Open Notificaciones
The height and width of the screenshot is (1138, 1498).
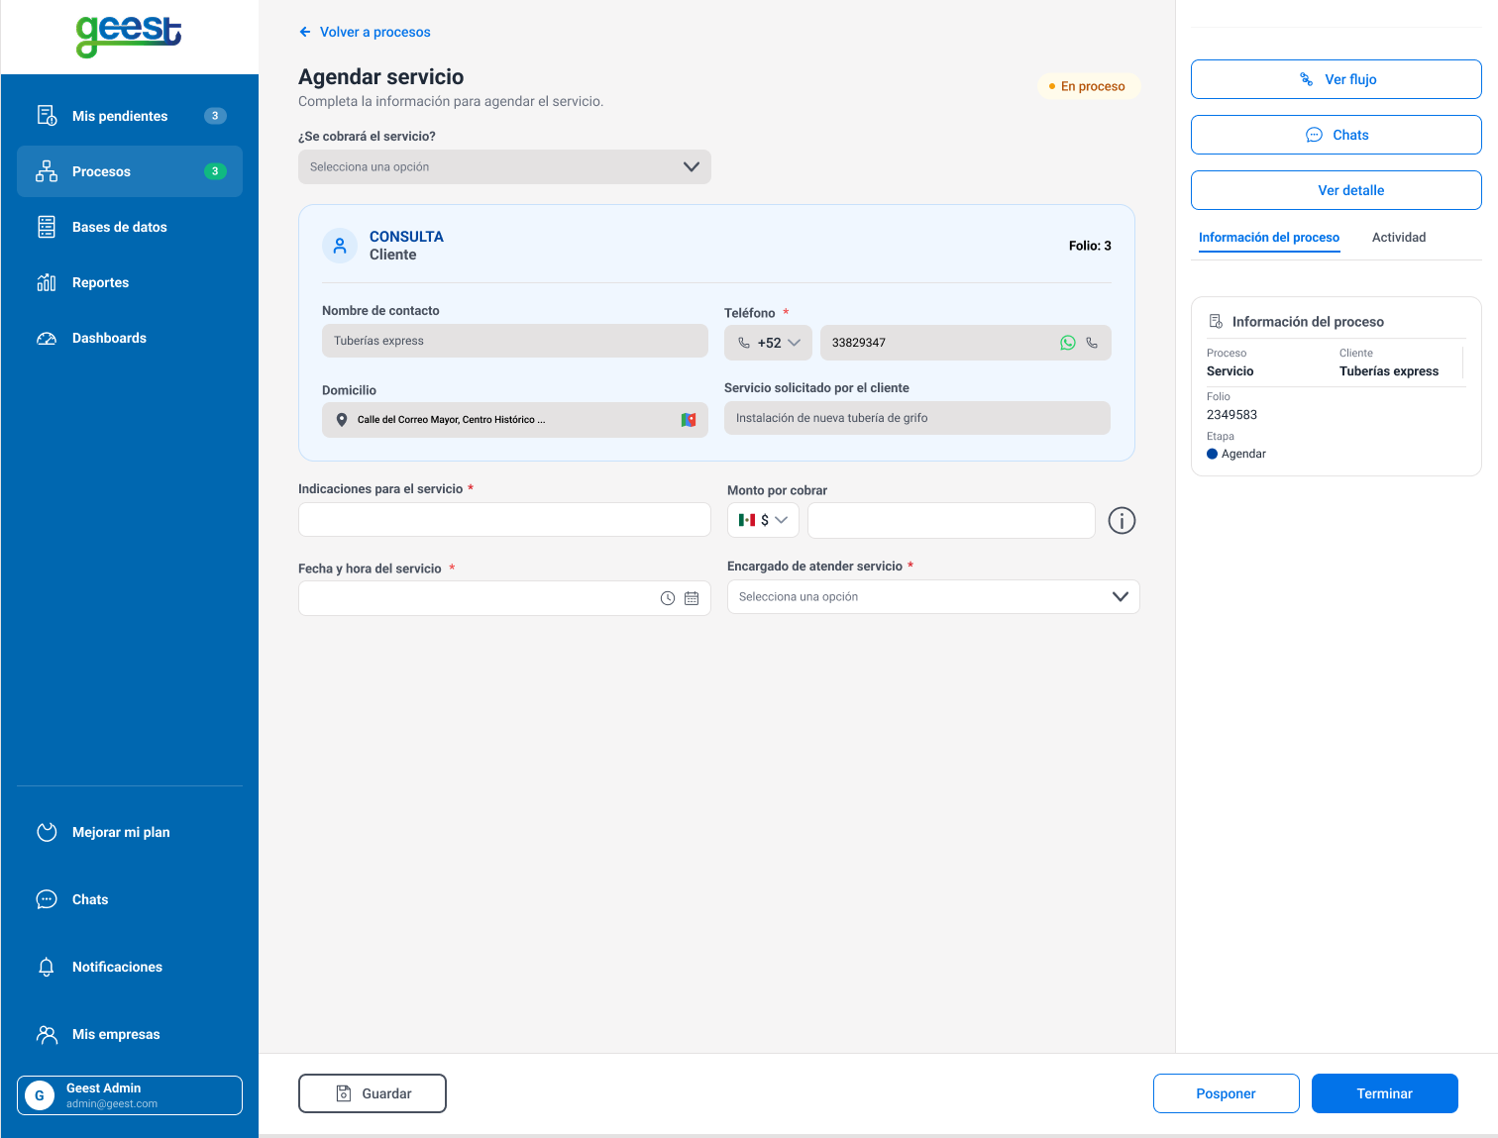tap(130, 967)
